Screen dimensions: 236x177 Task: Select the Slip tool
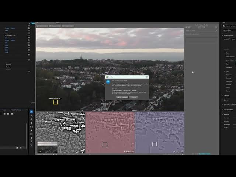click(31, 127)
